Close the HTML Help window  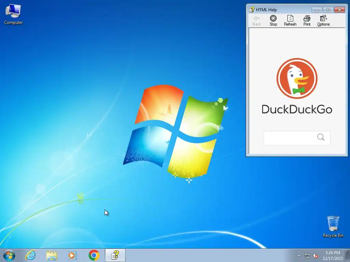339,10
